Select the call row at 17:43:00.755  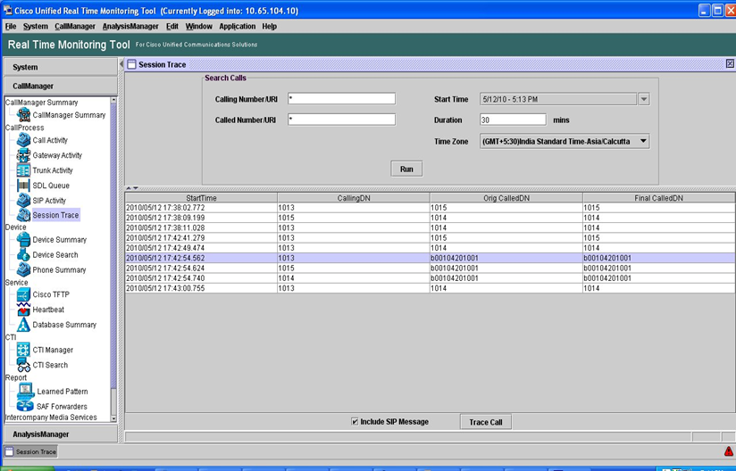point(430,288)
